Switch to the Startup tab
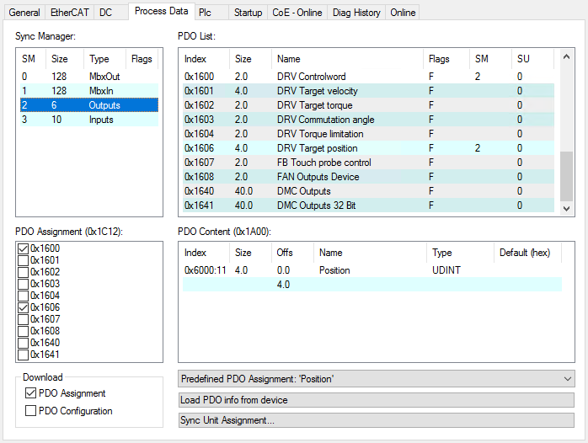 (x=248, y=13)
